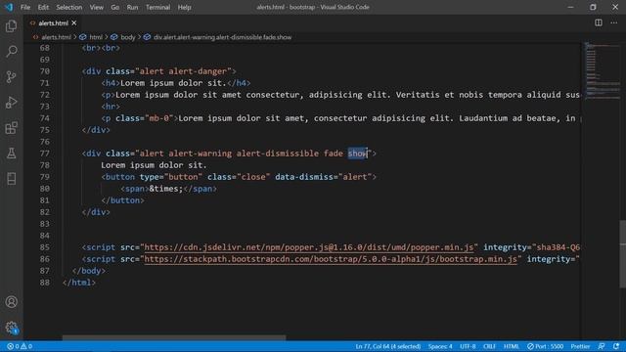This screenshot has width=626, height=352.
Task: Click html in the breadcrumb
Action: 96,37
